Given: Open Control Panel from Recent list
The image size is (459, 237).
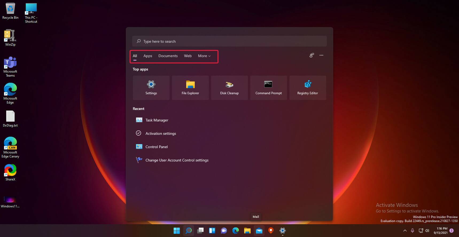Looking at the screenshot, I should pos(229,147).
